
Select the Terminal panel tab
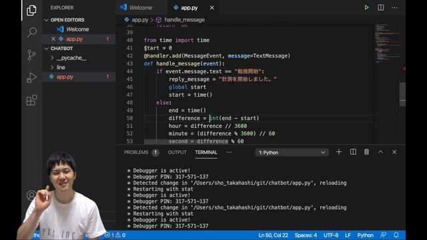point(206,153)
